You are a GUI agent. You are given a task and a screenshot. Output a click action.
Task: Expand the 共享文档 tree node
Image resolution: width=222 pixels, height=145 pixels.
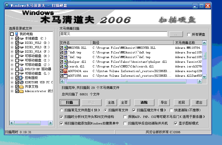coord(12,87)
